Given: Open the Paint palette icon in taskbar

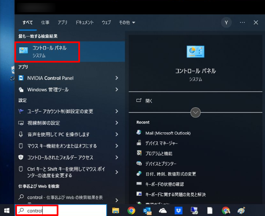Looking at the screenshot, I should [x=241, y=211].
